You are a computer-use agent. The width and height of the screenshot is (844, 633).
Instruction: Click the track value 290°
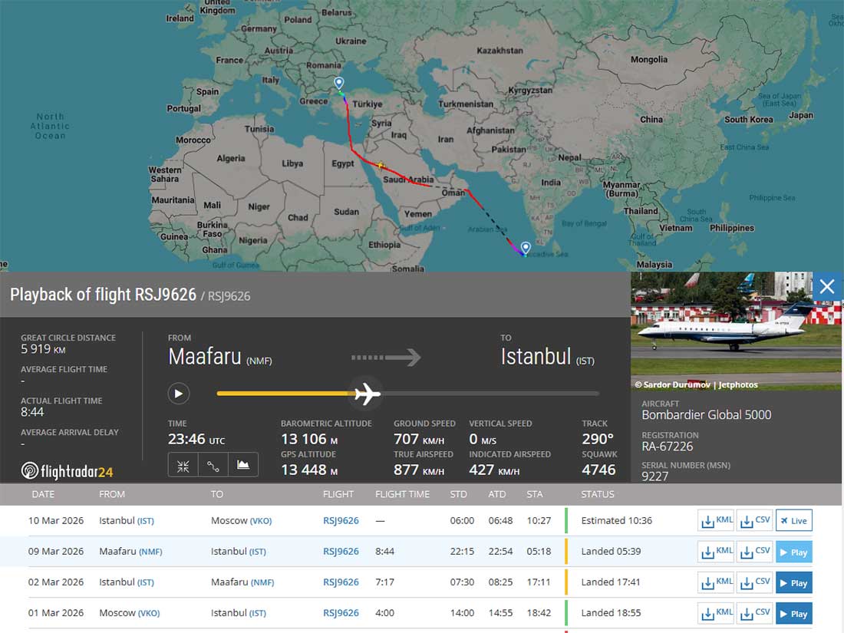pyautogui.click(x=598, y=439)
